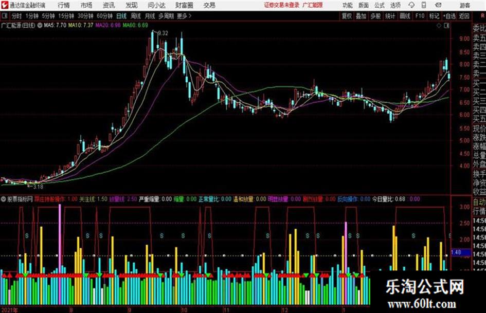The width and height of the screenshot is (486, 313).
Task: Switch to the 15分钟 period tab
Action: [66, 16]
